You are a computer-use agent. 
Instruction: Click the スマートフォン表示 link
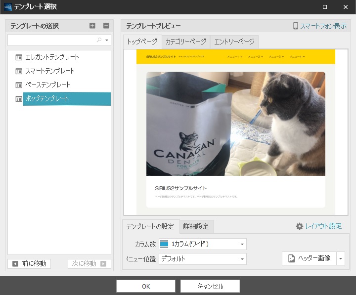click(323, 26)
